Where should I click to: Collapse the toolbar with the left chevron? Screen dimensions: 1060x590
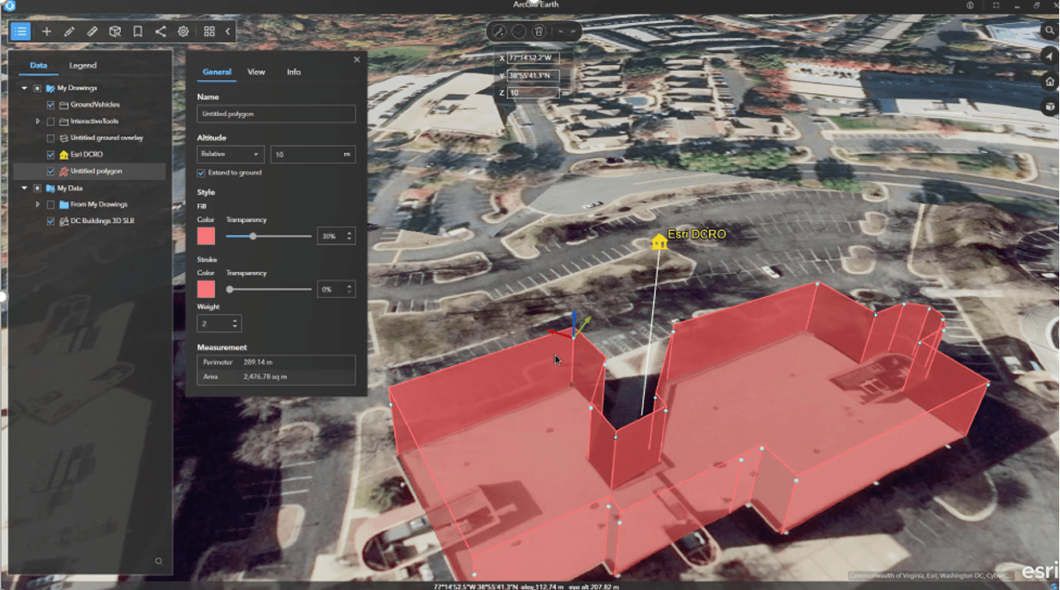(x=228, y=32)
